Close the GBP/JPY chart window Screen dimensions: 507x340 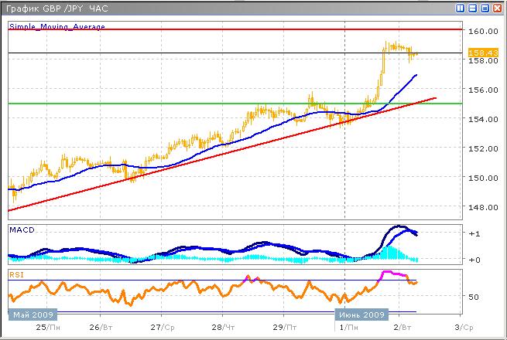[498, 7]
